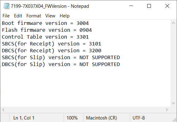
Task: Close the Notepad window
Action: (x=167, y=6)
